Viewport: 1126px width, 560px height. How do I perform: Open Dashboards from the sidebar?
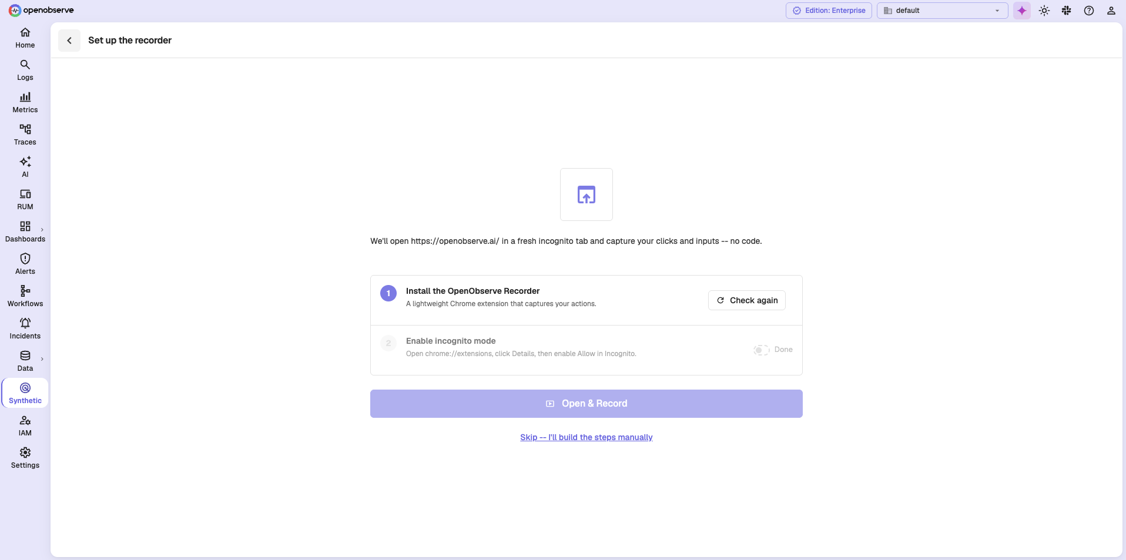(x=25, y=232)
